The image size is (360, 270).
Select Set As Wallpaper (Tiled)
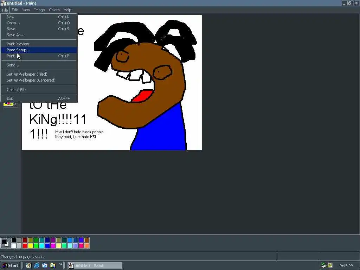[39, 74]
